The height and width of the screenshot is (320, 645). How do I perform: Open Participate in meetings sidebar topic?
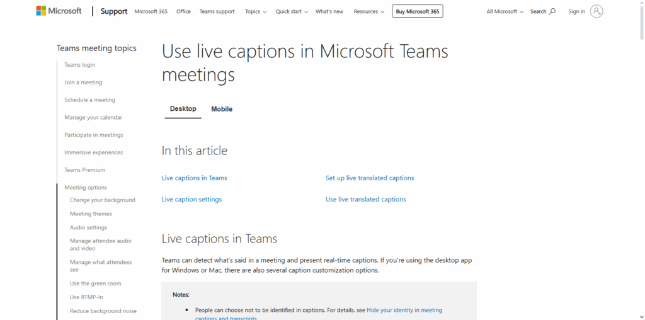pos(94,135)
